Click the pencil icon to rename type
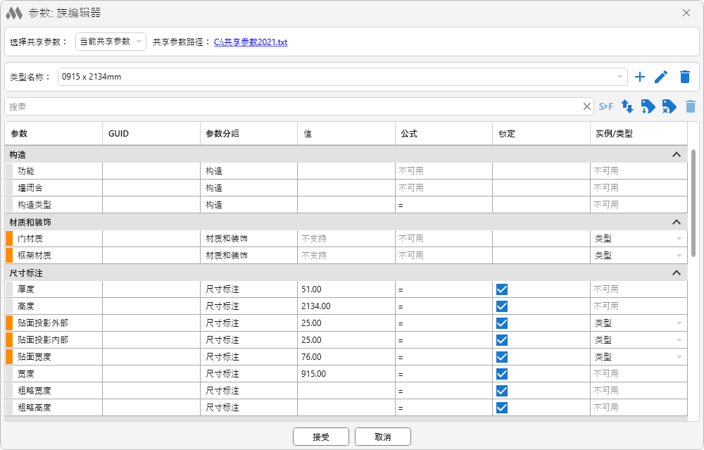 pos(661,77)
